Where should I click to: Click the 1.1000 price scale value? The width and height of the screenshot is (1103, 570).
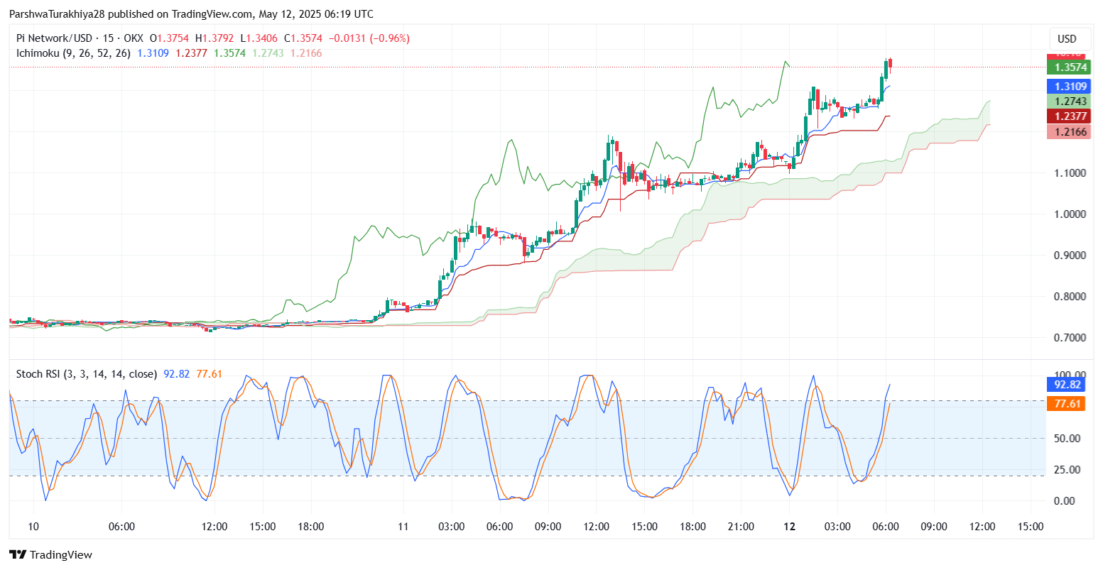1070,172
